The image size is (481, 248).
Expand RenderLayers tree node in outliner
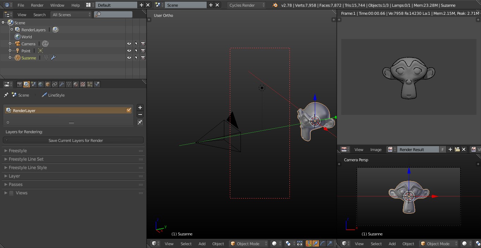pos(12,30)
